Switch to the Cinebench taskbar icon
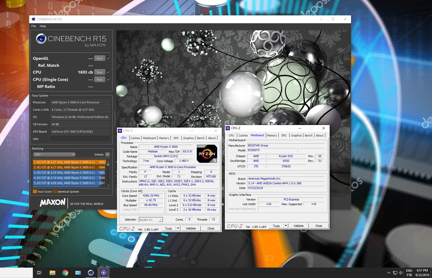The width and height of the screenshot is (432, 278). (91, 273)
